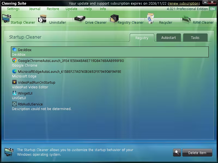
Task: Click the DeskBox entry icon
Action: [14, 49]
